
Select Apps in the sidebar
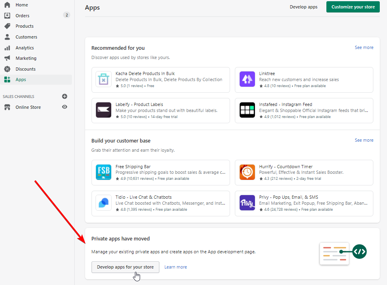21,80
